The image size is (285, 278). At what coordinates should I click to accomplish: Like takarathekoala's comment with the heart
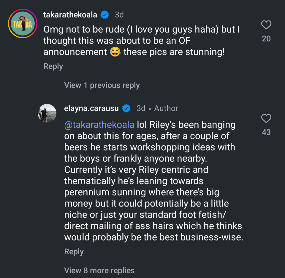[x=266, y=25]
